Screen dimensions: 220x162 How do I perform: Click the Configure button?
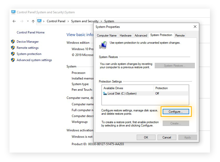click(x=176, y=112)
